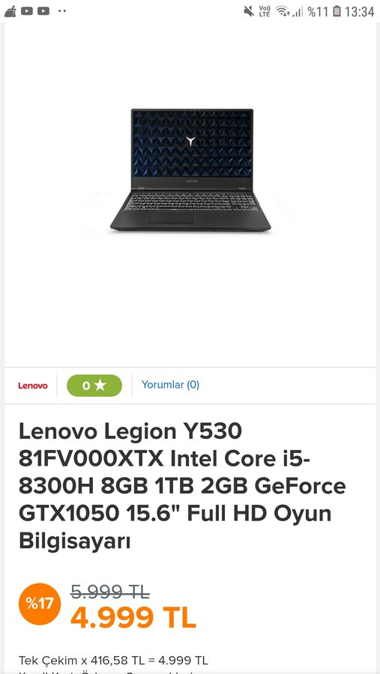This screenshot has height=674, width=380.
Task: Tap the leftmost YouTube notification icon
Action: [x=27, y=11]
